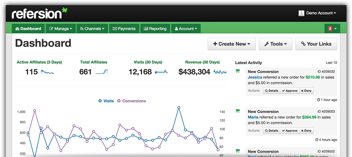This screenshot has height=157, width=352.
Task: Deny Maria's conversion
Action: pos(306,131)
